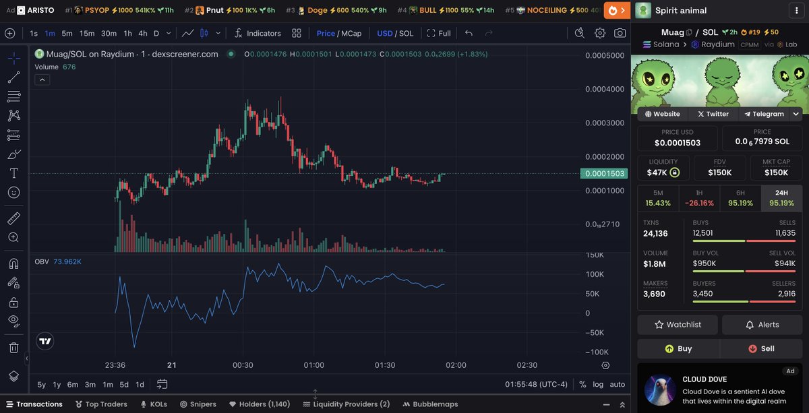Open the quick search icon in the top toolbar
The image size is (809, 413).
580,33
